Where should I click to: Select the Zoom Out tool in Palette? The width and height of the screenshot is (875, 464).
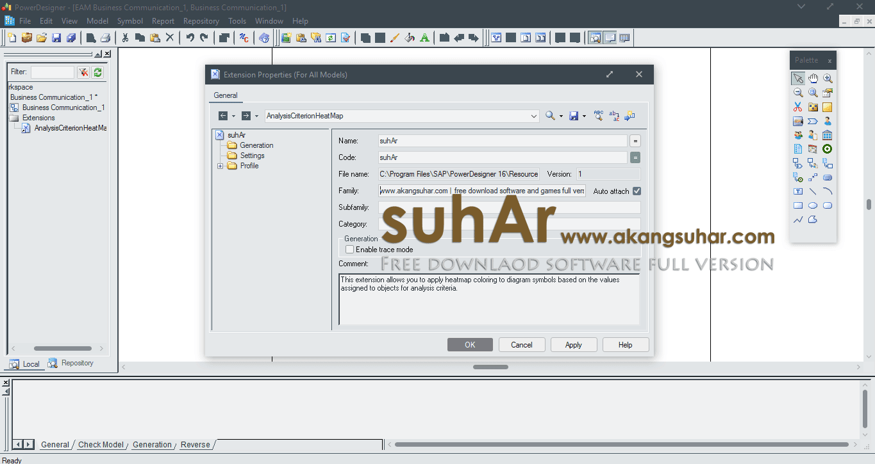coord(798,93)
